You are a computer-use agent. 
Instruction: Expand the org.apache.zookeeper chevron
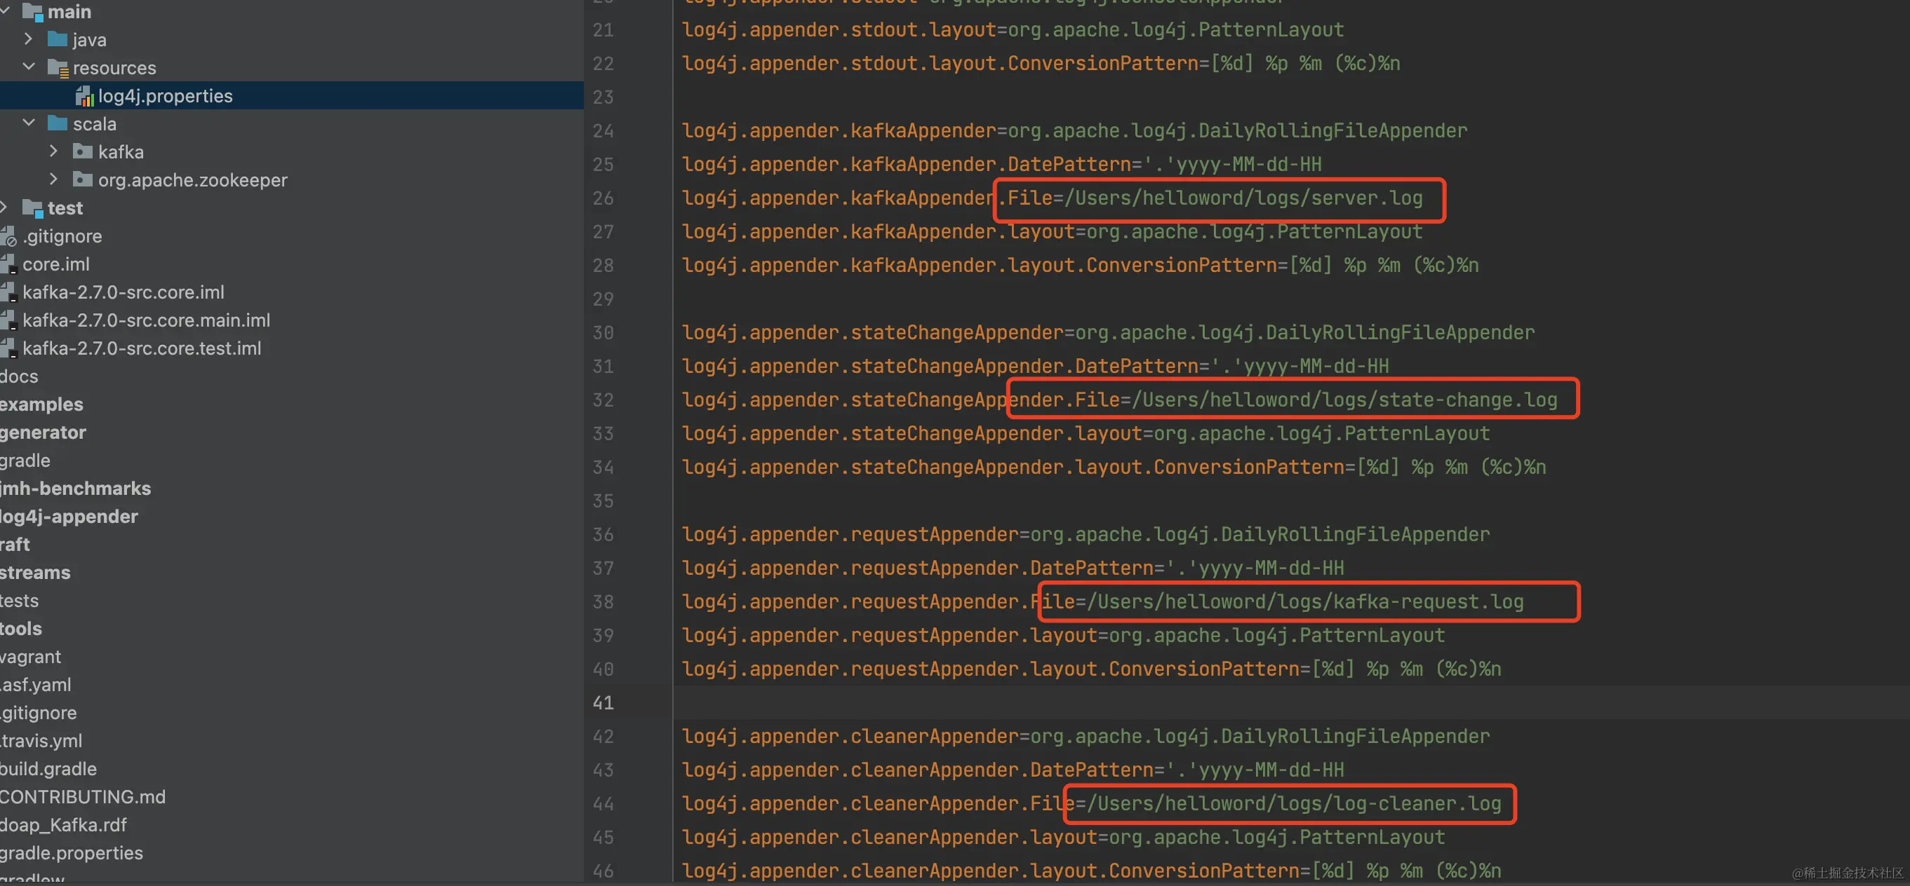coord(53,179)
